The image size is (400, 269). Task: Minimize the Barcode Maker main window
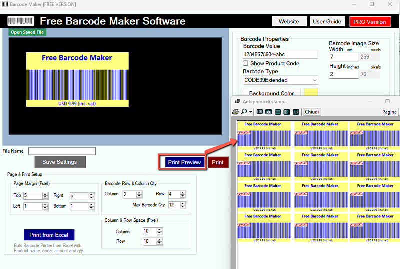354,4
